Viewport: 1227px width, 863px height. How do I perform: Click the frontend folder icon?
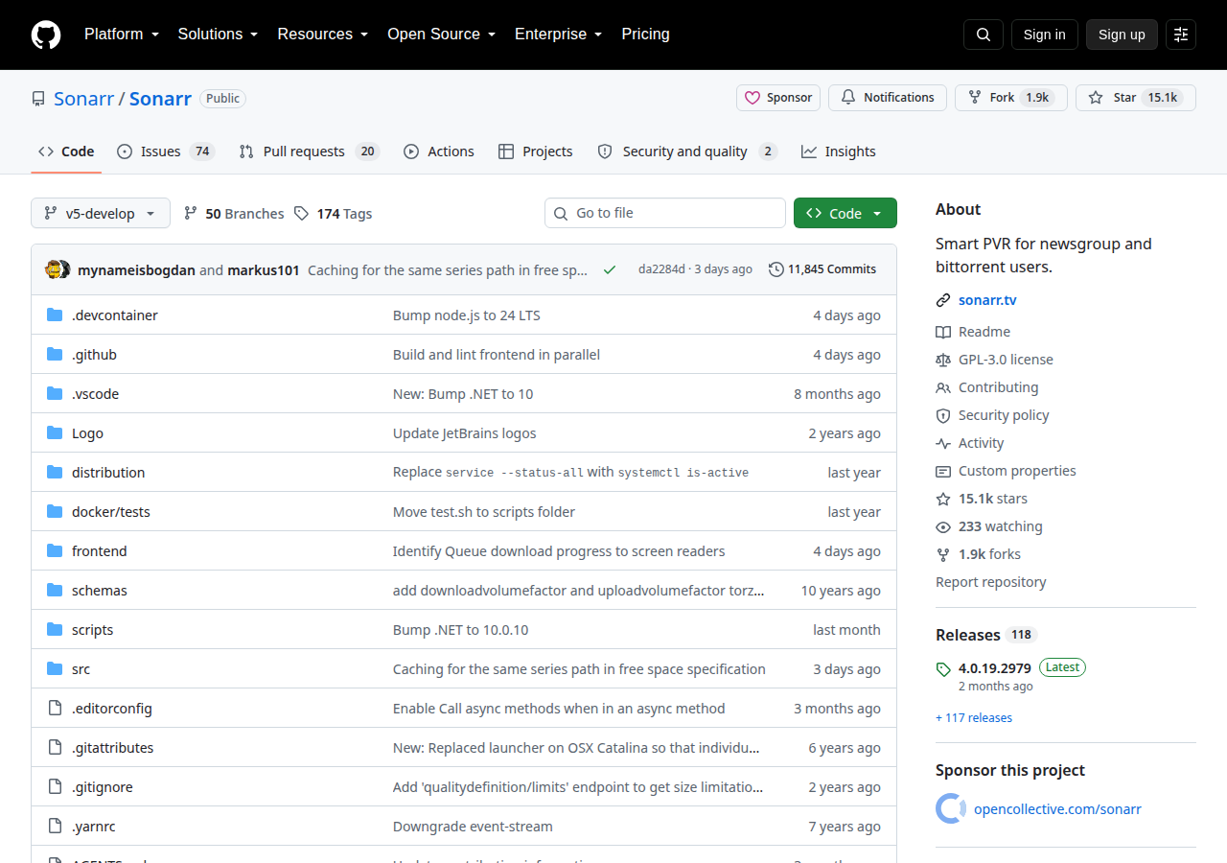(x=55, y=551)
